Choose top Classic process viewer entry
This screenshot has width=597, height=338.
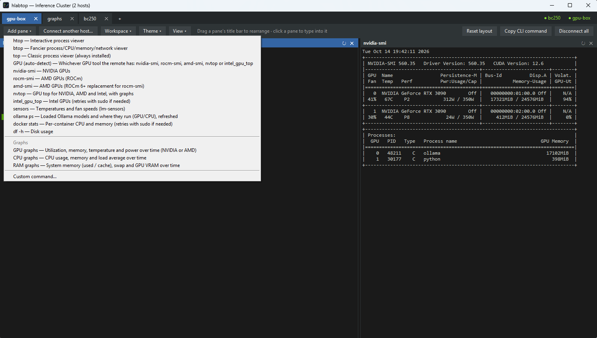tap(132, 56)
